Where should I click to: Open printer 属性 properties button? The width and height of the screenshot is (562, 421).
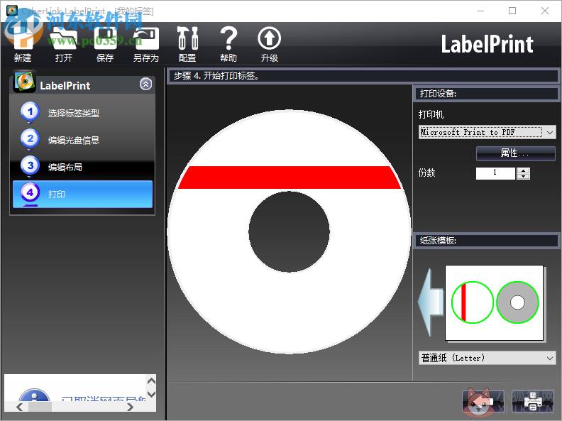(x=515, y=153)
